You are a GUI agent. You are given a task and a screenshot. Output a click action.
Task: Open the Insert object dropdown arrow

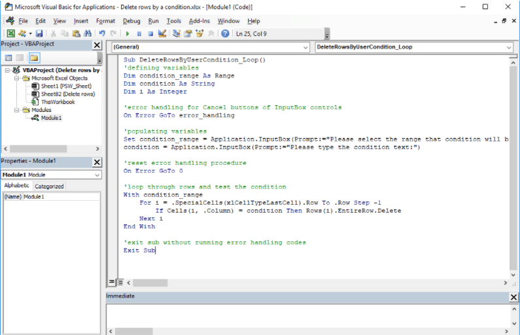pyautogui.click(x=30, y=33)
